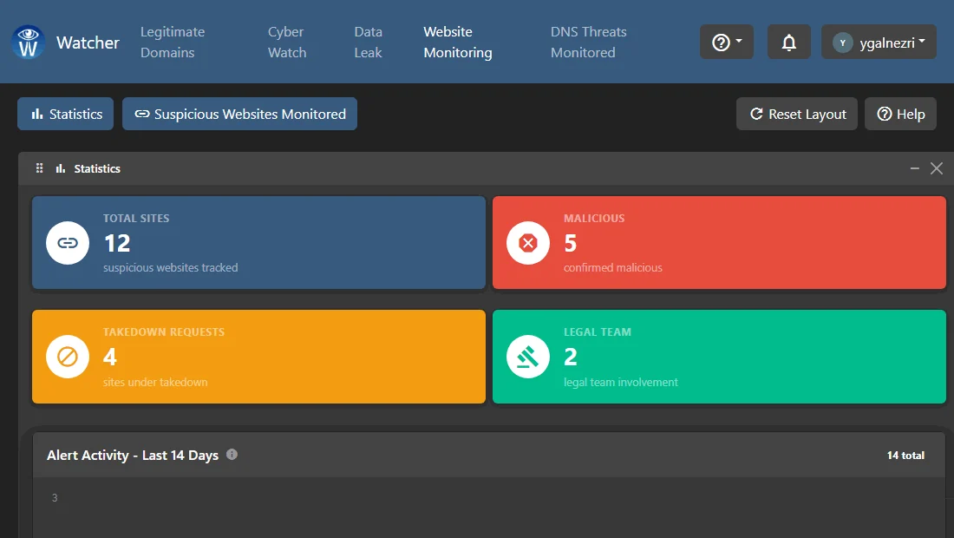This screenshot has height=538, width=954.
Task: Click the Watcher eye logo
Action: coord(28,42)
